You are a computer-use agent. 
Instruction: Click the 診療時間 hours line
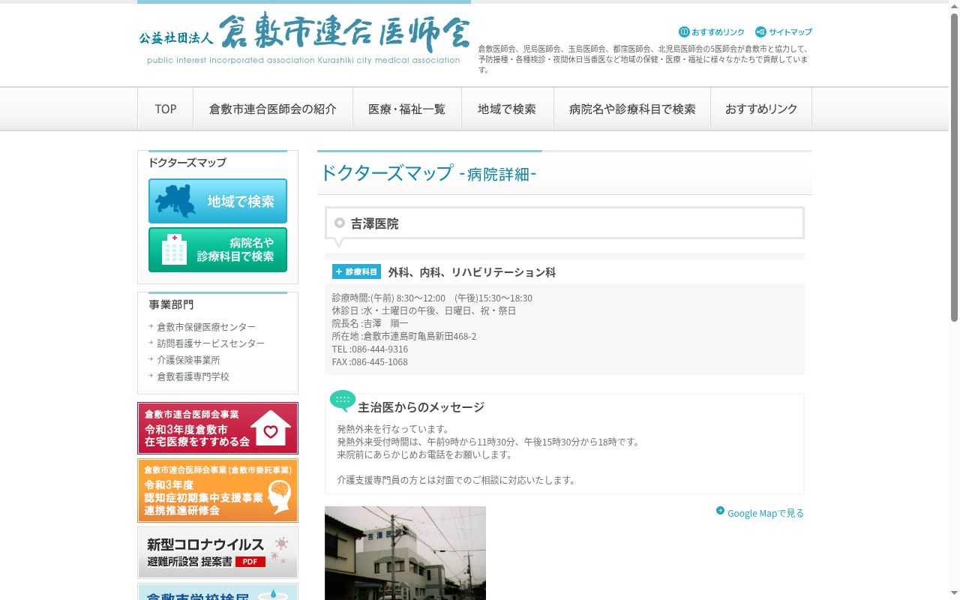click(432, 298)
